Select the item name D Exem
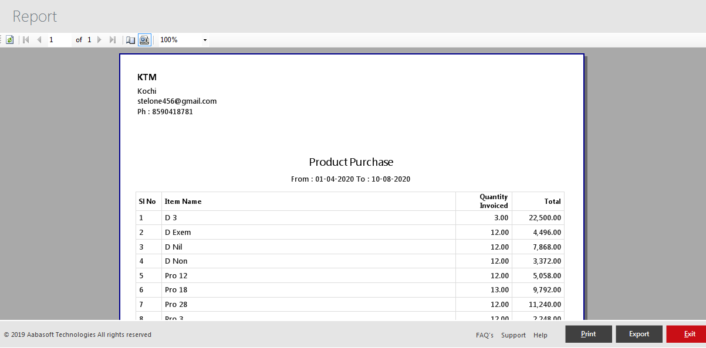 point(178,233)
